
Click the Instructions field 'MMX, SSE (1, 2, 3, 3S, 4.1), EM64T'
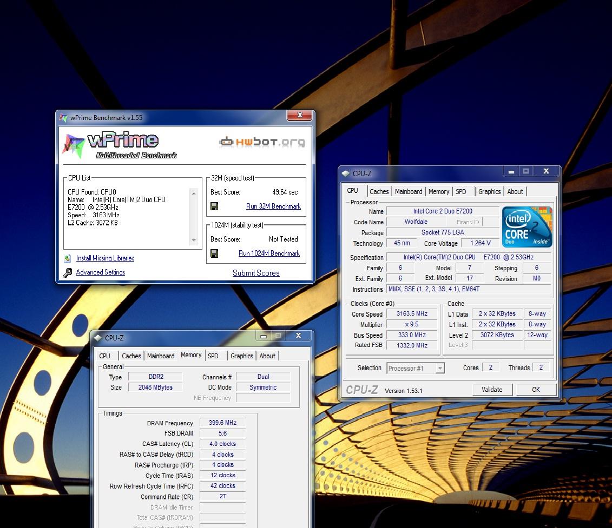point(469,289)
